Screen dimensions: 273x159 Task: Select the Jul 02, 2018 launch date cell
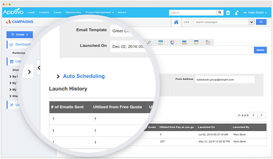click(213, 135)
